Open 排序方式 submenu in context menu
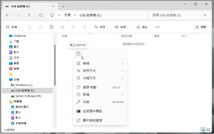214x134 pixels. tap(100, 71)
